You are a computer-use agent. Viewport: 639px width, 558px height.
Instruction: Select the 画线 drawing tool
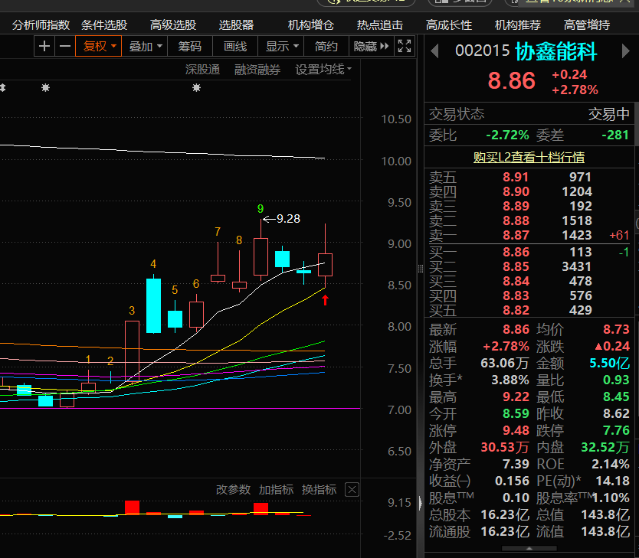click(235, 47)
